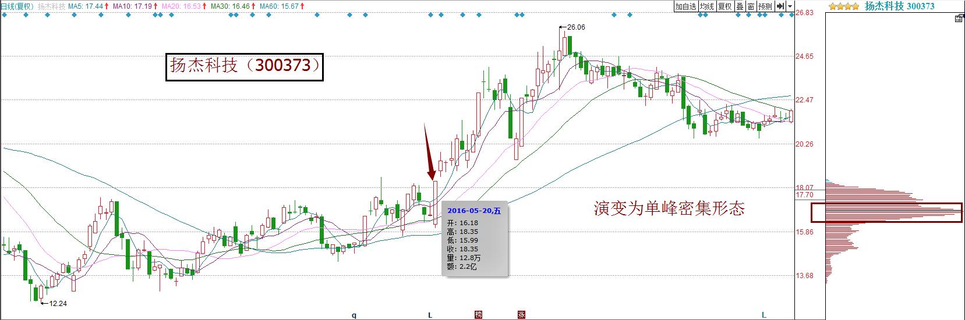The image size is (965, 320).
Task: Click the tooltip date 2016-05-20,五
Action: (473, 211)
